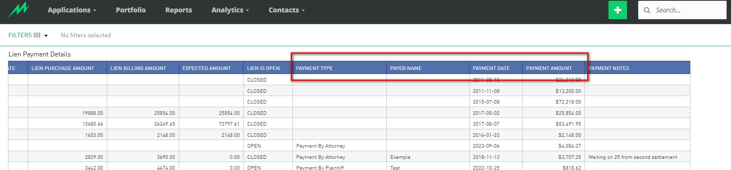Select the 'Waiting on 25' payment note cell
Screen dimensions: 731x170
click(x=632, y=157)
